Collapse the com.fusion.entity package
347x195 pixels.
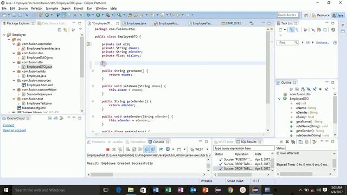14,71
